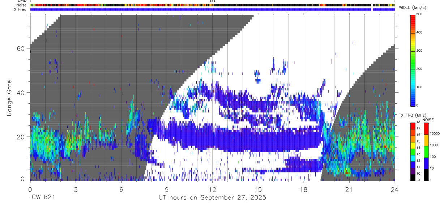Select the 'Range Gate' y-axis title
This screenshot has width=444, height=205.
point(9,98)
